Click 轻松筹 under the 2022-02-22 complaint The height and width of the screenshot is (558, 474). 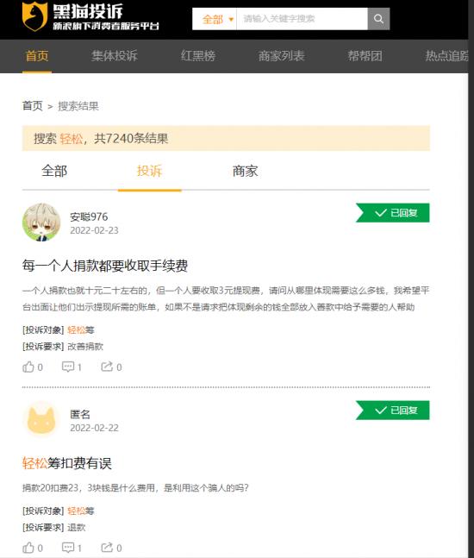81,511
